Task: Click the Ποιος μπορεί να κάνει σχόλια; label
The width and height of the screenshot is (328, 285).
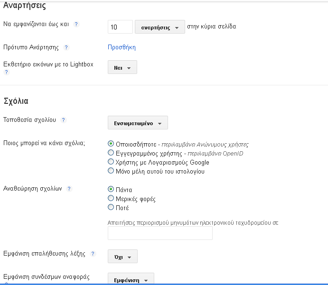Action: point(44,143)
